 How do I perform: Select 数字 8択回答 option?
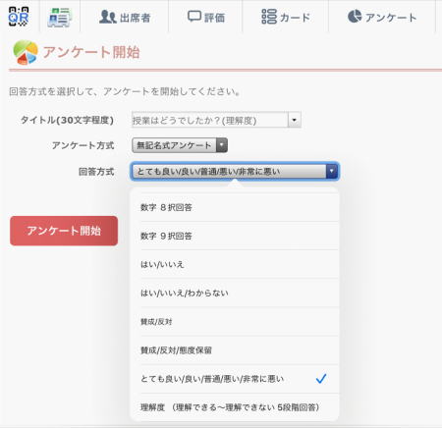pos(235,207)
